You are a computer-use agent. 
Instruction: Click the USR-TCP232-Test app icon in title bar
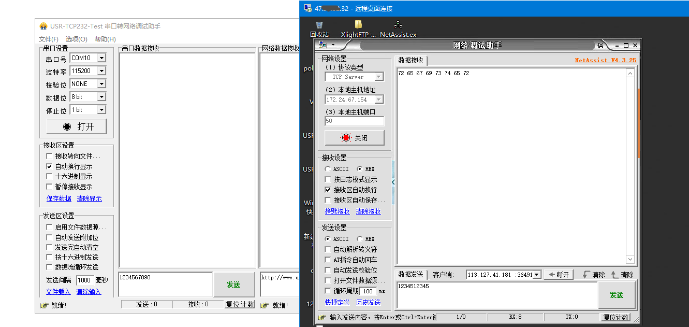pyautogui.click(x=43, y=26)
